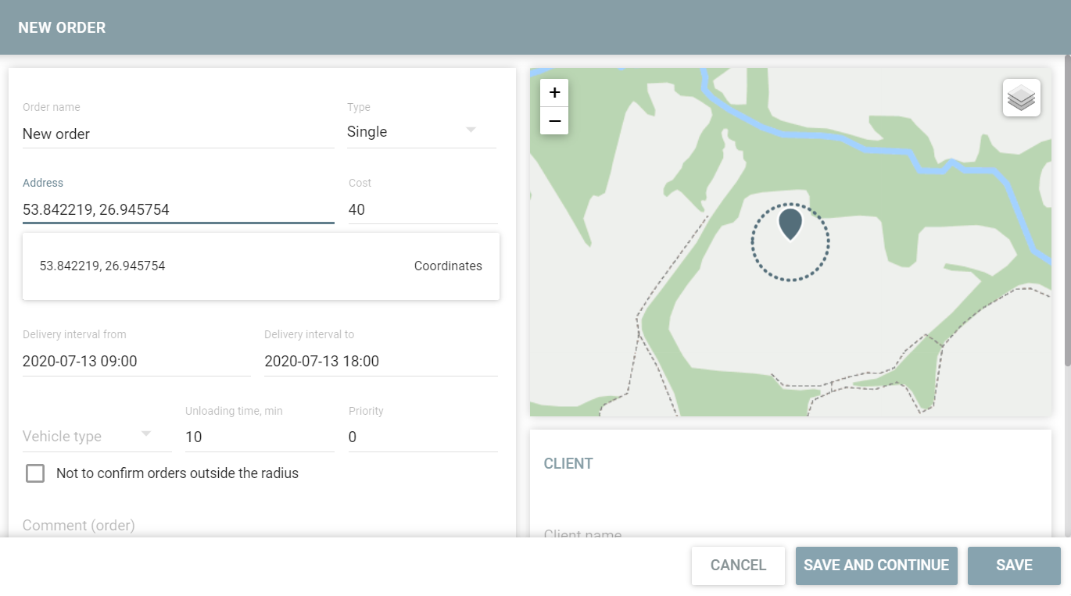Enable 'Not to confirm orders outside the radius'

pos(35,473)
